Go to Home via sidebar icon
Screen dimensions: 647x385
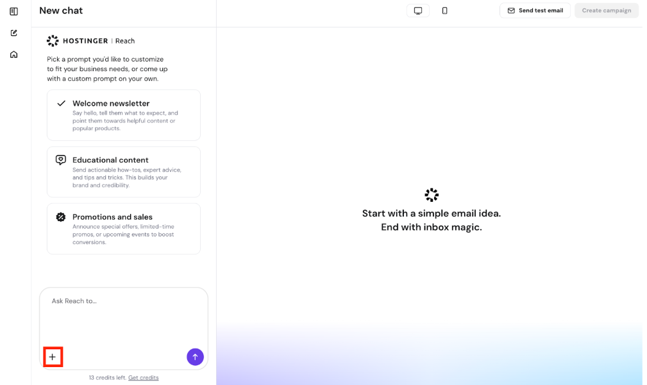click(13, 54)
